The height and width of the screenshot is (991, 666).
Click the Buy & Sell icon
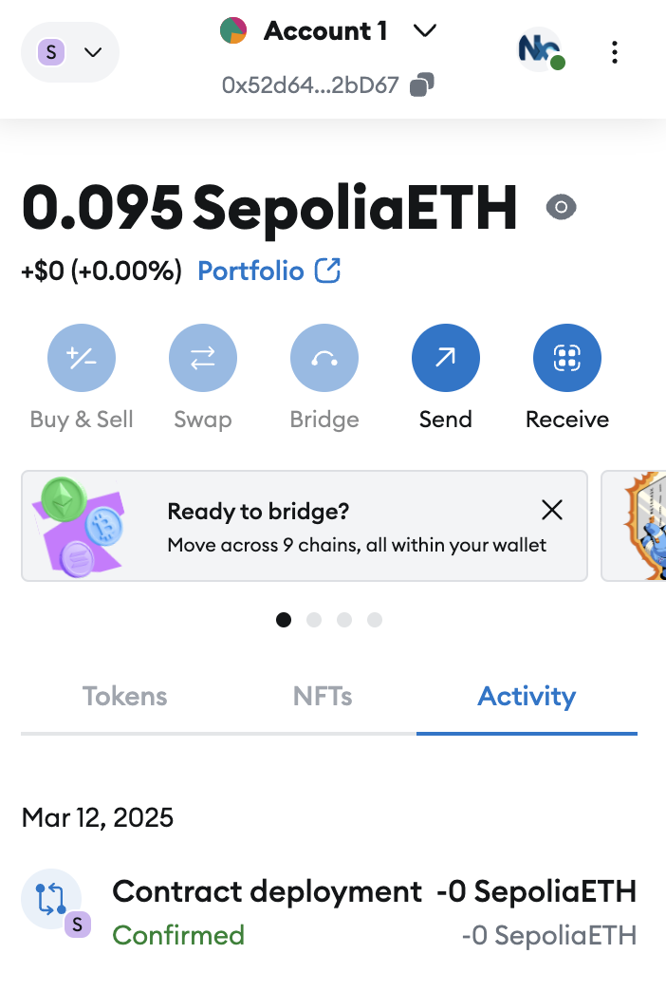[x=82, y=358]
